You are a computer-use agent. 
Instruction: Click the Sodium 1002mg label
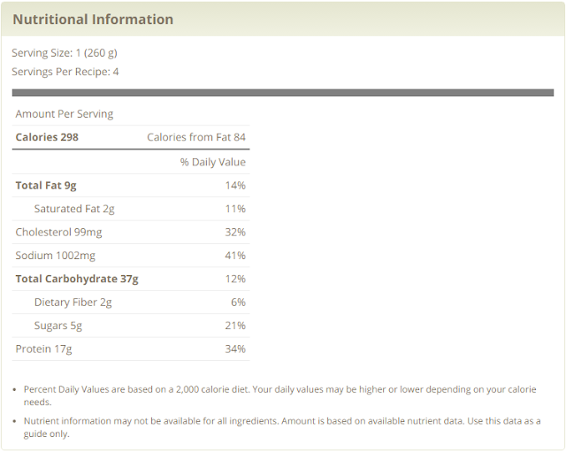56,256
